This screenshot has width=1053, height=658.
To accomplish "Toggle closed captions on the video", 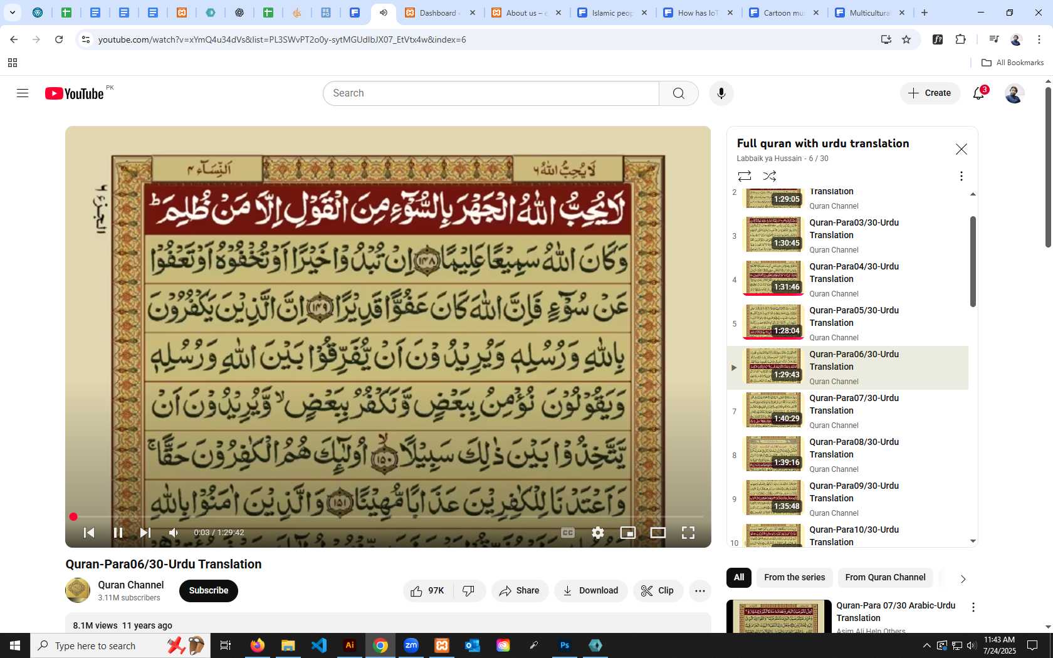I will click(x=568, y=533).
